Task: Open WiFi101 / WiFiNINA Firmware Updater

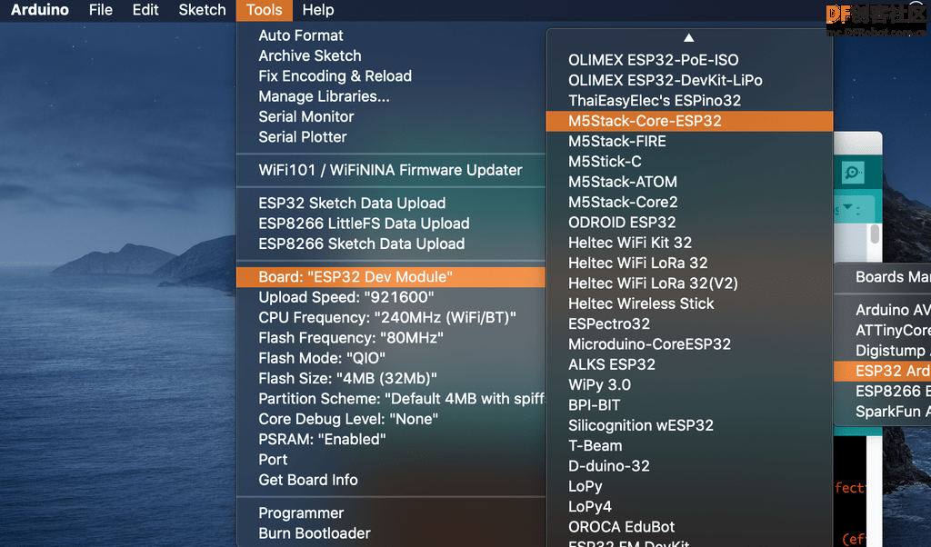Action: (391, 170)
